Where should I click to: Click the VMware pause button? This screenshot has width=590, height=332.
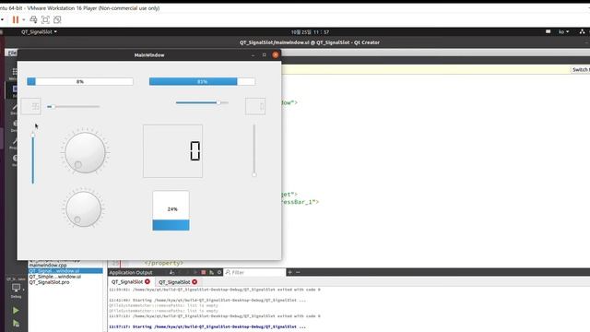[16, 19]
